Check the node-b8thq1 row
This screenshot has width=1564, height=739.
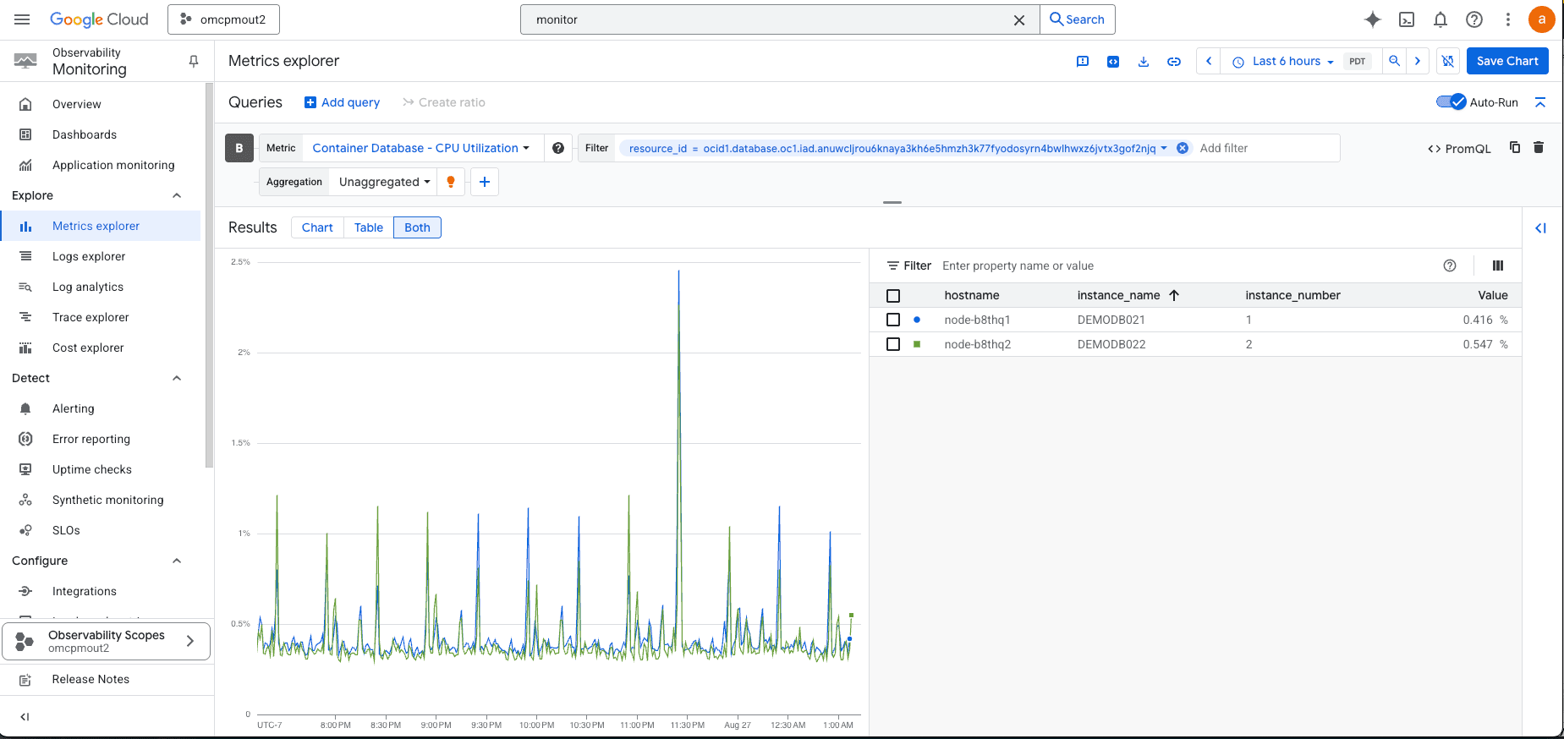tap(893, 320)
